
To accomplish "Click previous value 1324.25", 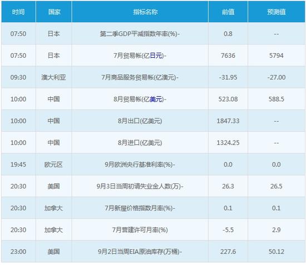I will pos(228,143).
